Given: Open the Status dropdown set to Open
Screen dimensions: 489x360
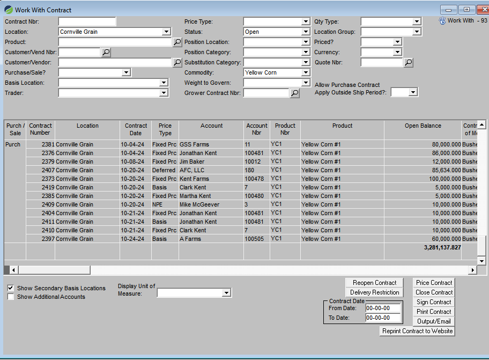Looking at the screenshot, I should tap(306, 32).
